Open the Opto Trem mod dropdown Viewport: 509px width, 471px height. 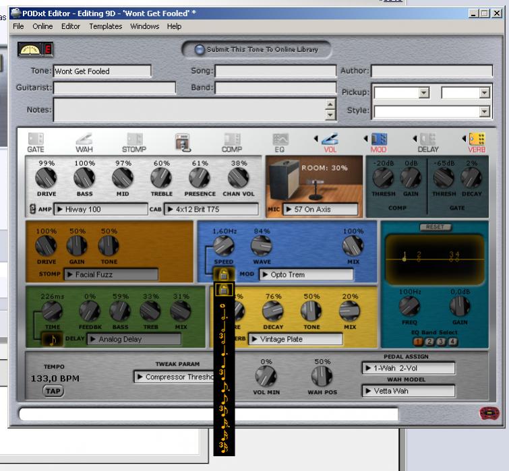tap(306, 274)
